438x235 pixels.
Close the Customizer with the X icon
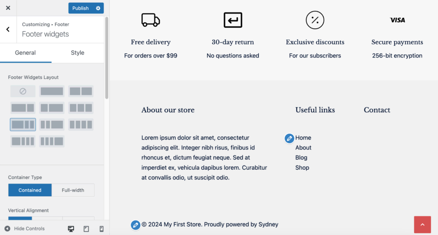pos(8,8)
